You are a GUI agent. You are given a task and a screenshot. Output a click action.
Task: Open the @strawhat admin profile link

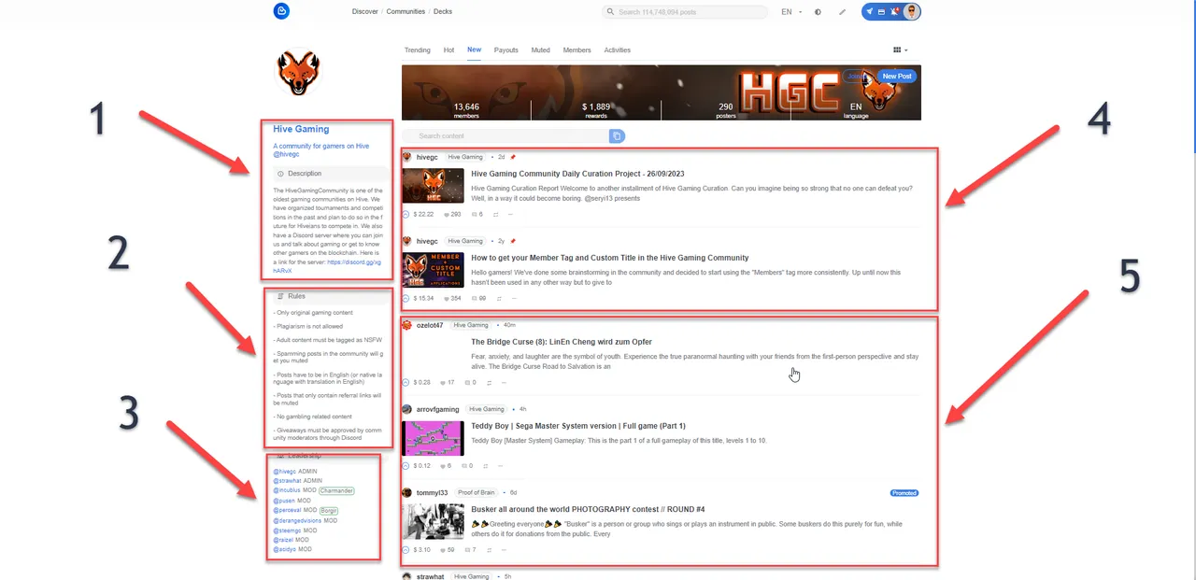click(284, 481)
